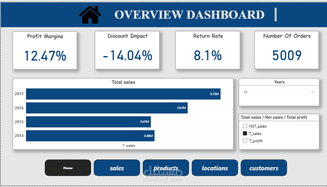Click the 0.73M data label
327x187 pixels.
(x=214, y=94)
